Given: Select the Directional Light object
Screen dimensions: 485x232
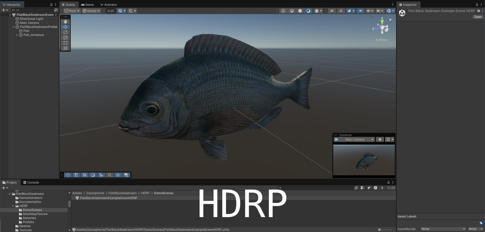Looking at the screenshot, I should [32, 19].
